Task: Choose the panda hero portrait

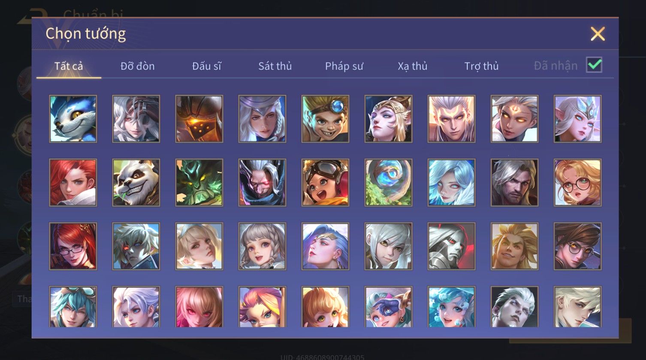Action: 136,183
